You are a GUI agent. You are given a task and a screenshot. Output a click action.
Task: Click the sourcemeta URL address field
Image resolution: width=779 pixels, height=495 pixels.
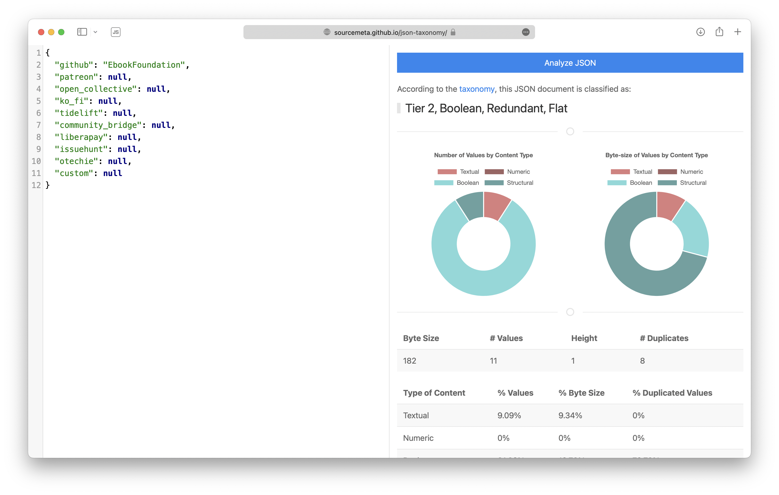[390, 32]
